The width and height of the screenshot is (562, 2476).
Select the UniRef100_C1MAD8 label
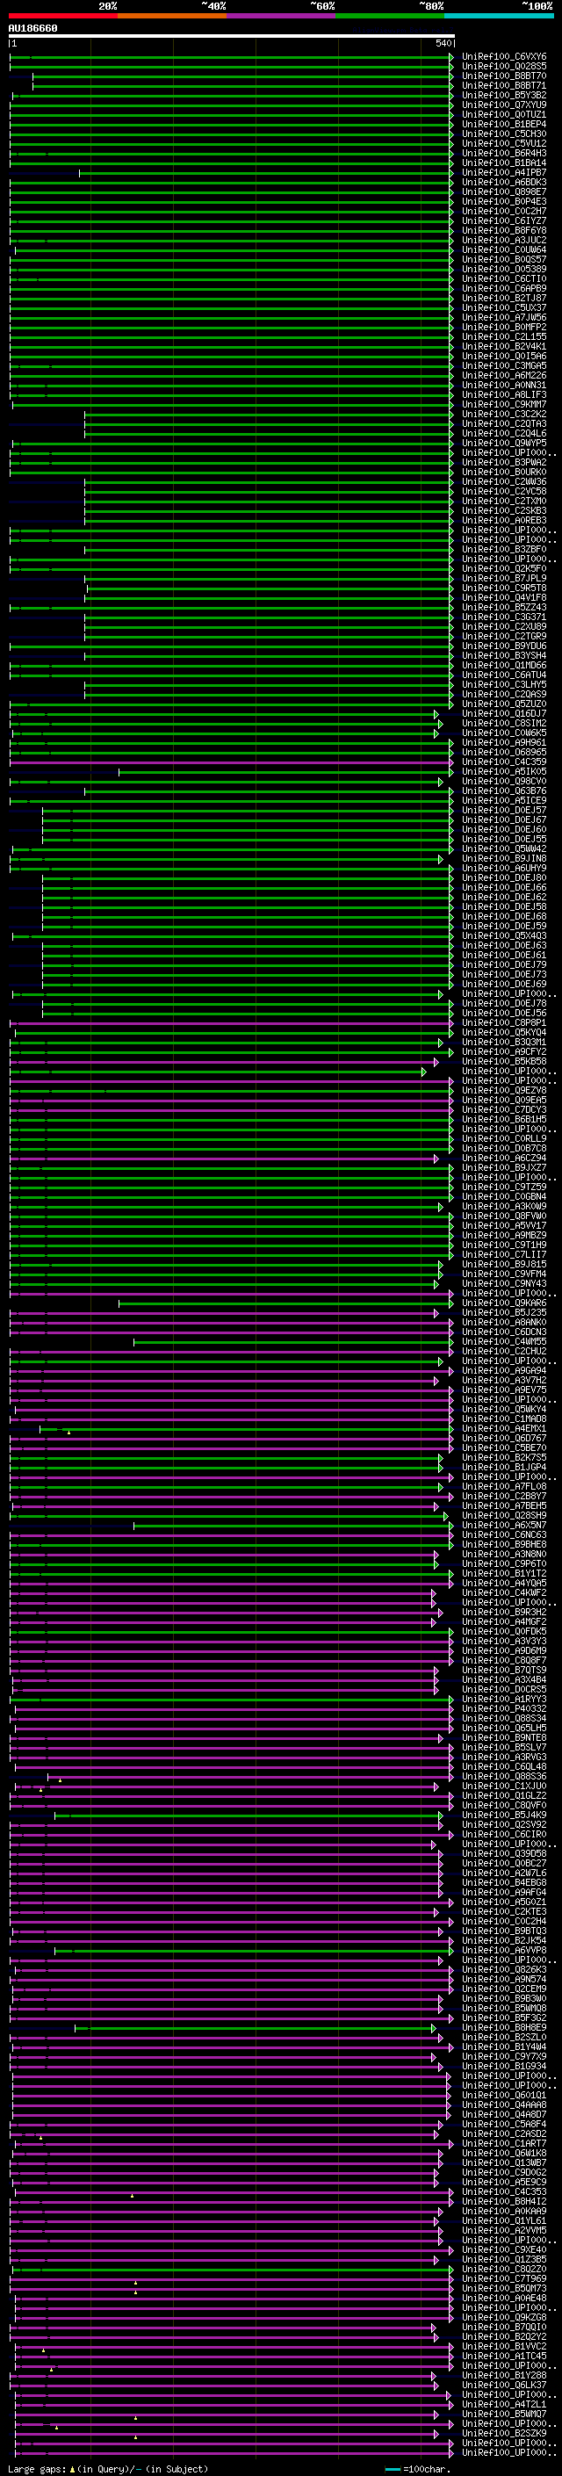(504, 1418)
